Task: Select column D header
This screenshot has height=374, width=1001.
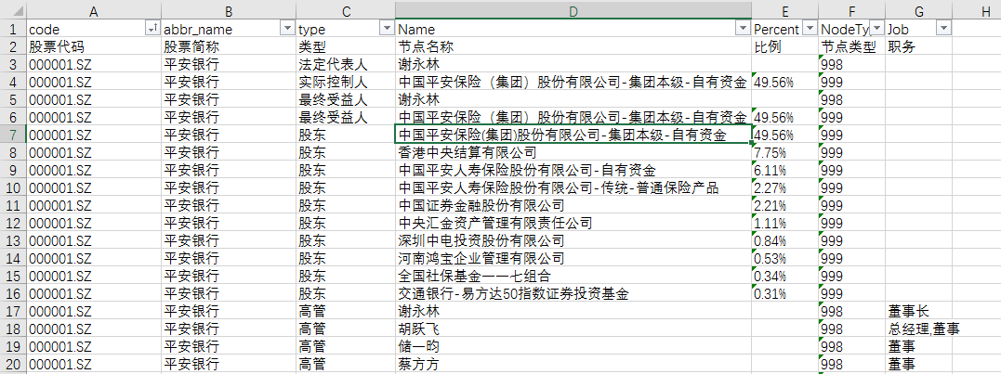Action: [573, 10]
